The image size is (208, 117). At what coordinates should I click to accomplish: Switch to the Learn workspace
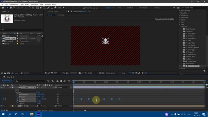(119, 8)
